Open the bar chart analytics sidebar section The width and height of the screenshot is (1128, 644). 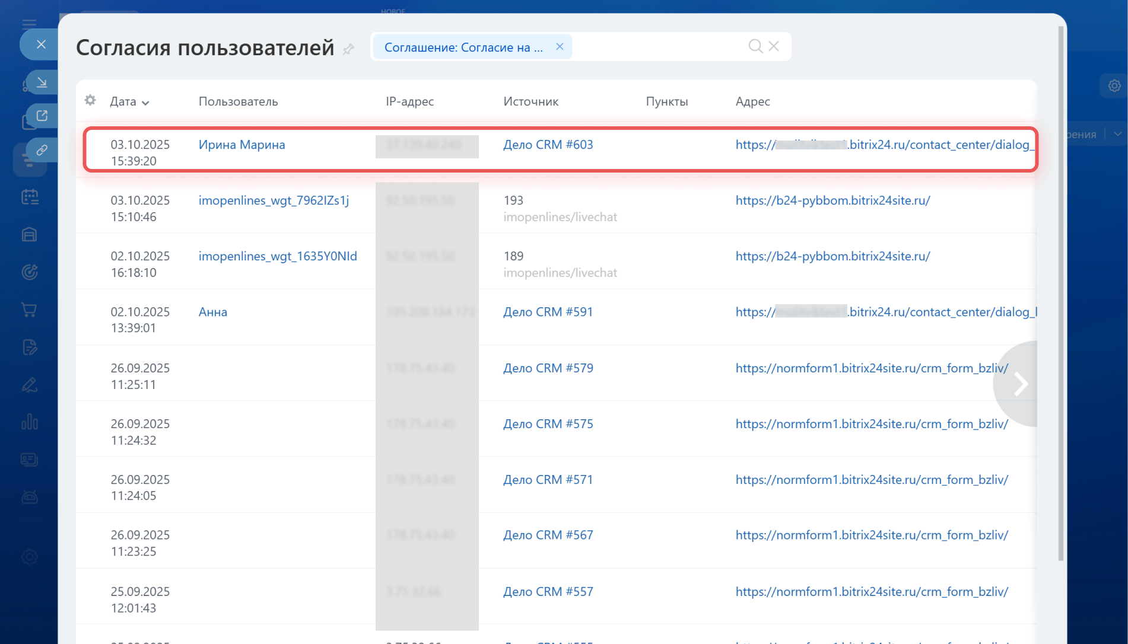pyautogui.click(x=29, y=422)
